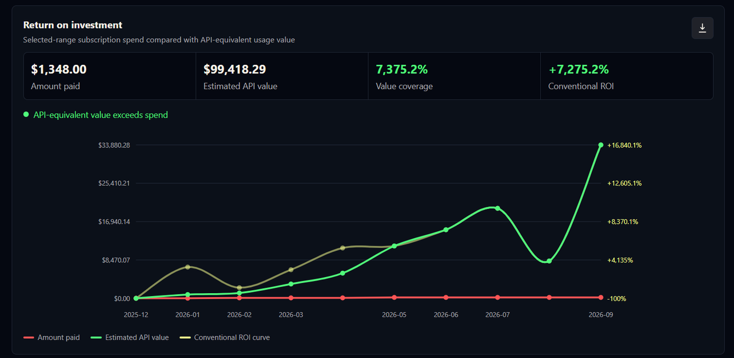Image resolution: width=734 pixels, height=358 pixels.
Task: Click the Value coverage card label
Action: (404, 86)
